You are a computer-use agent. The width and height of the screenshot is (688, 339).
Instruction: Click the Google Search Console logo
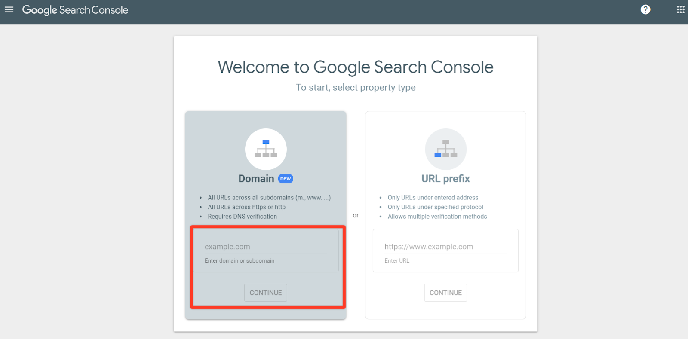click(x=75, y=10)
